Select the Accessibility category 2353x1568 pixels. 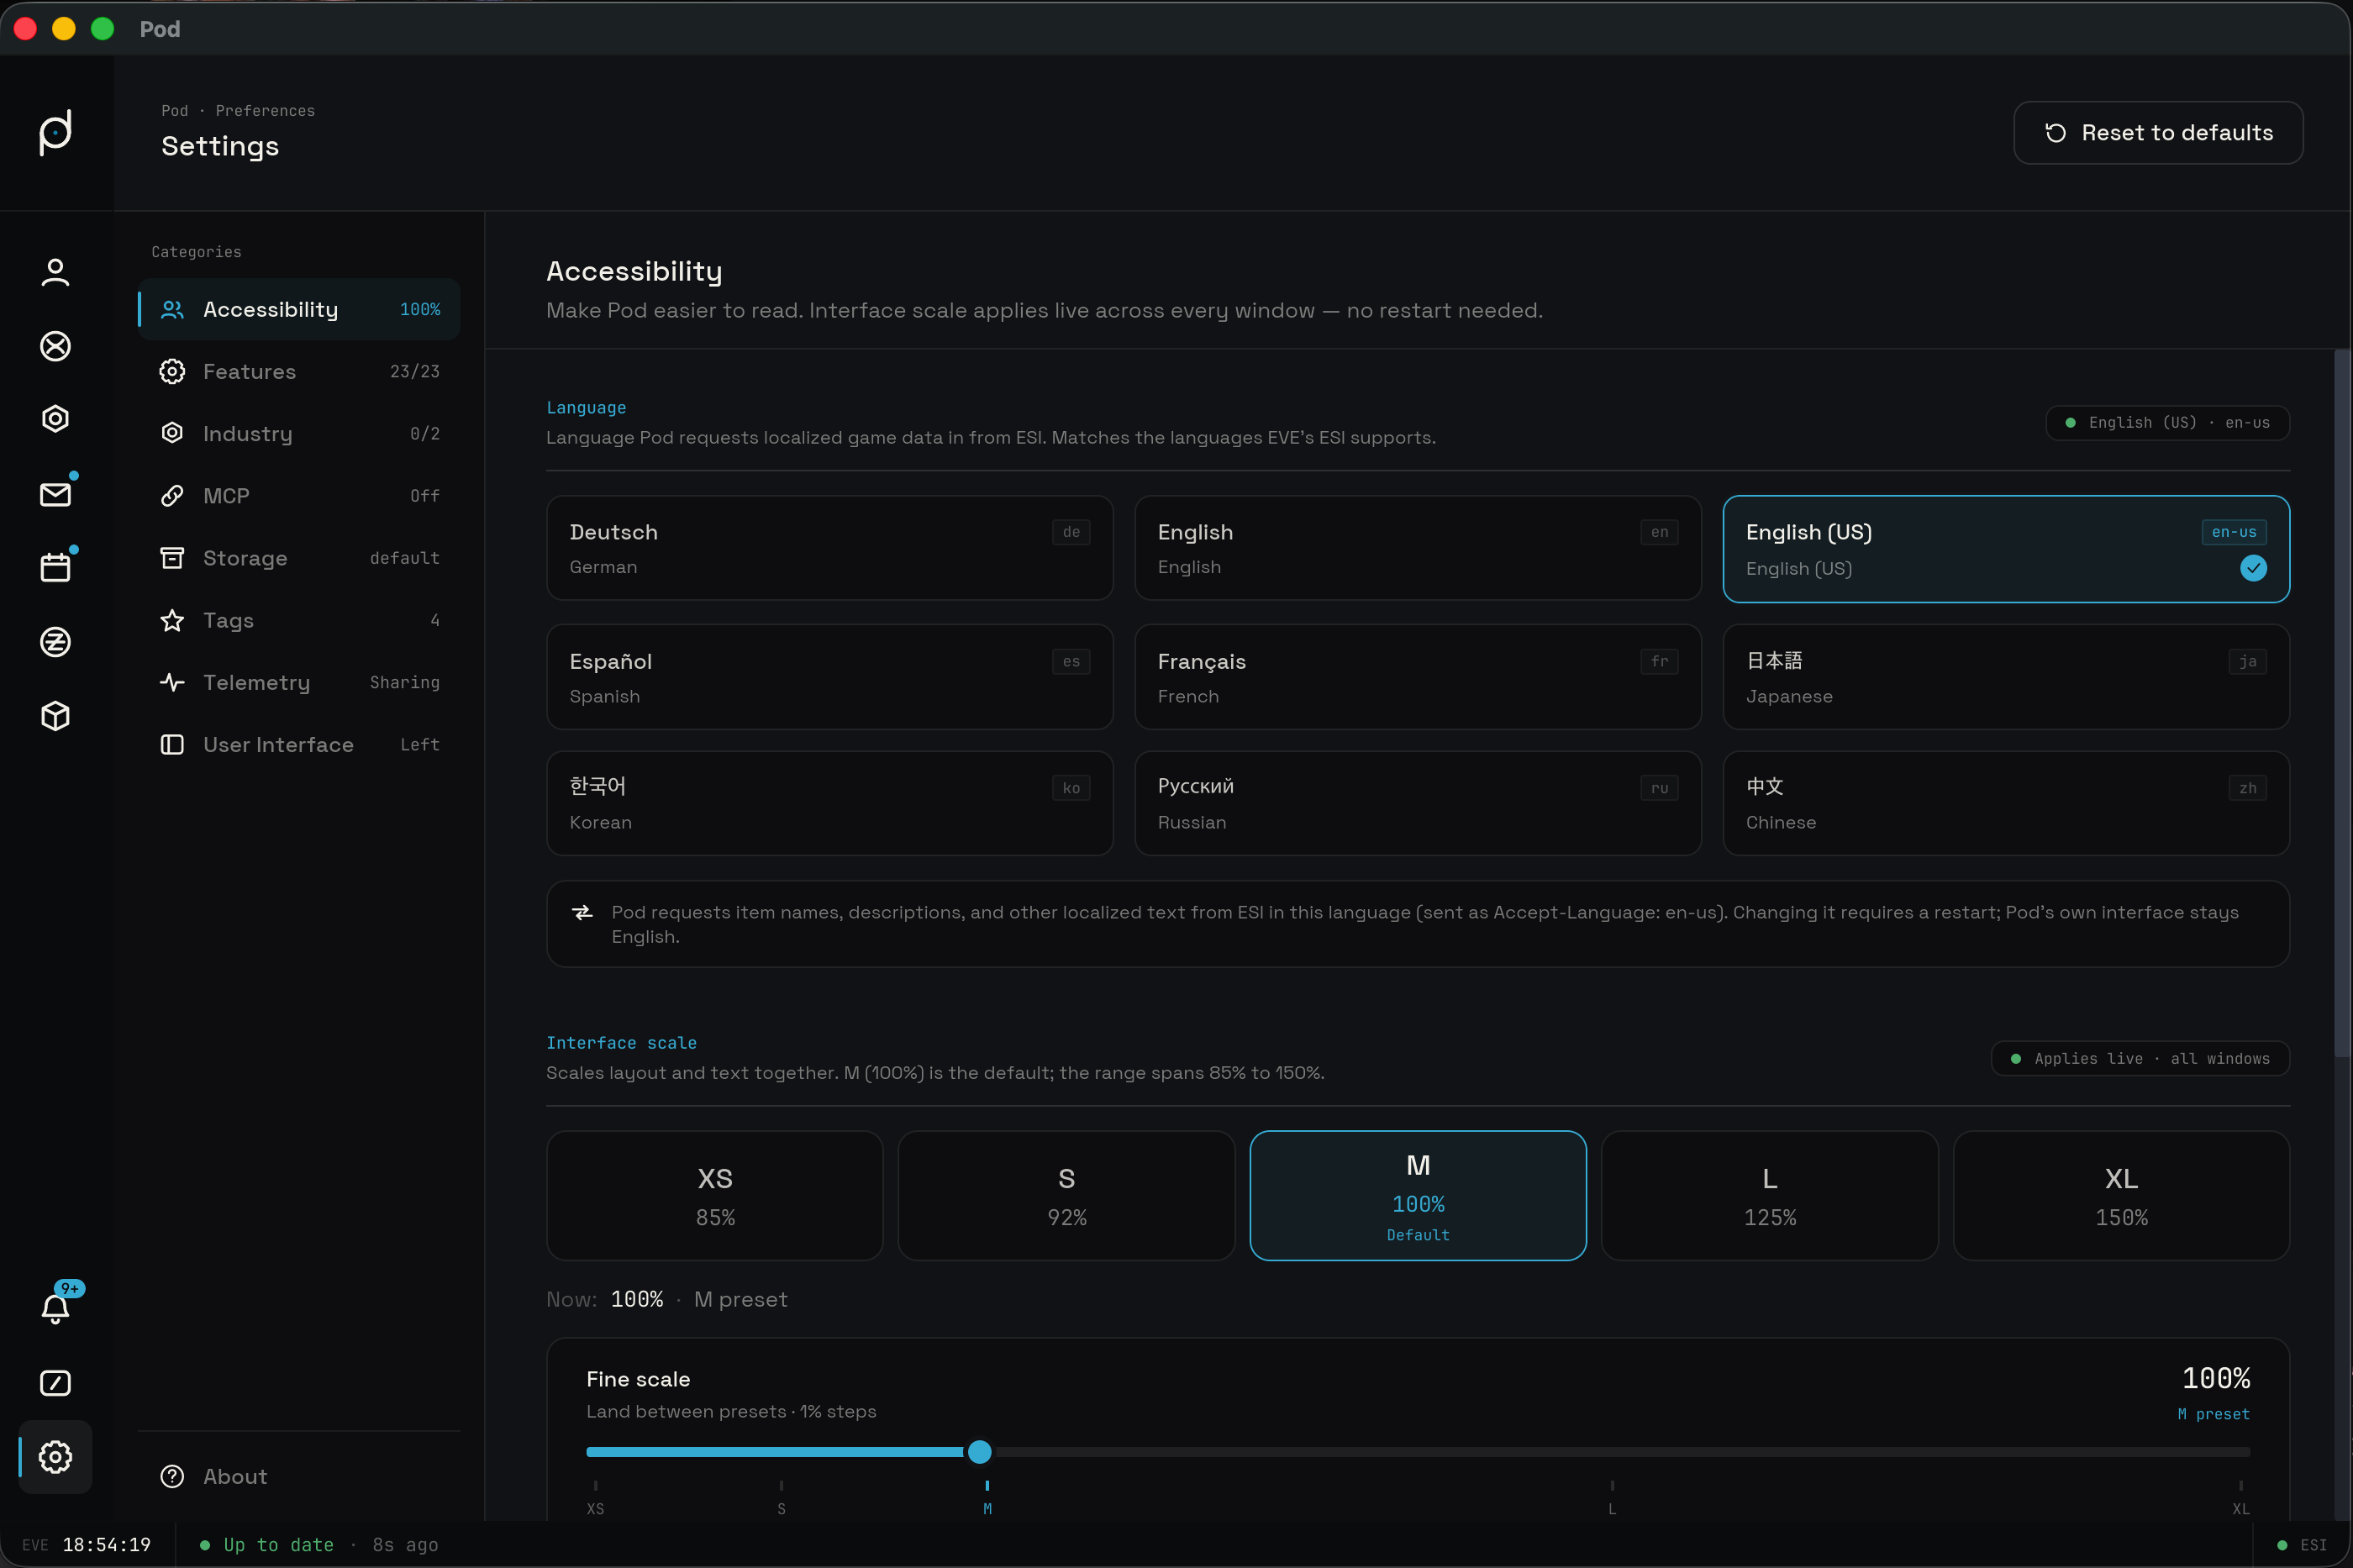coord(299,310)
